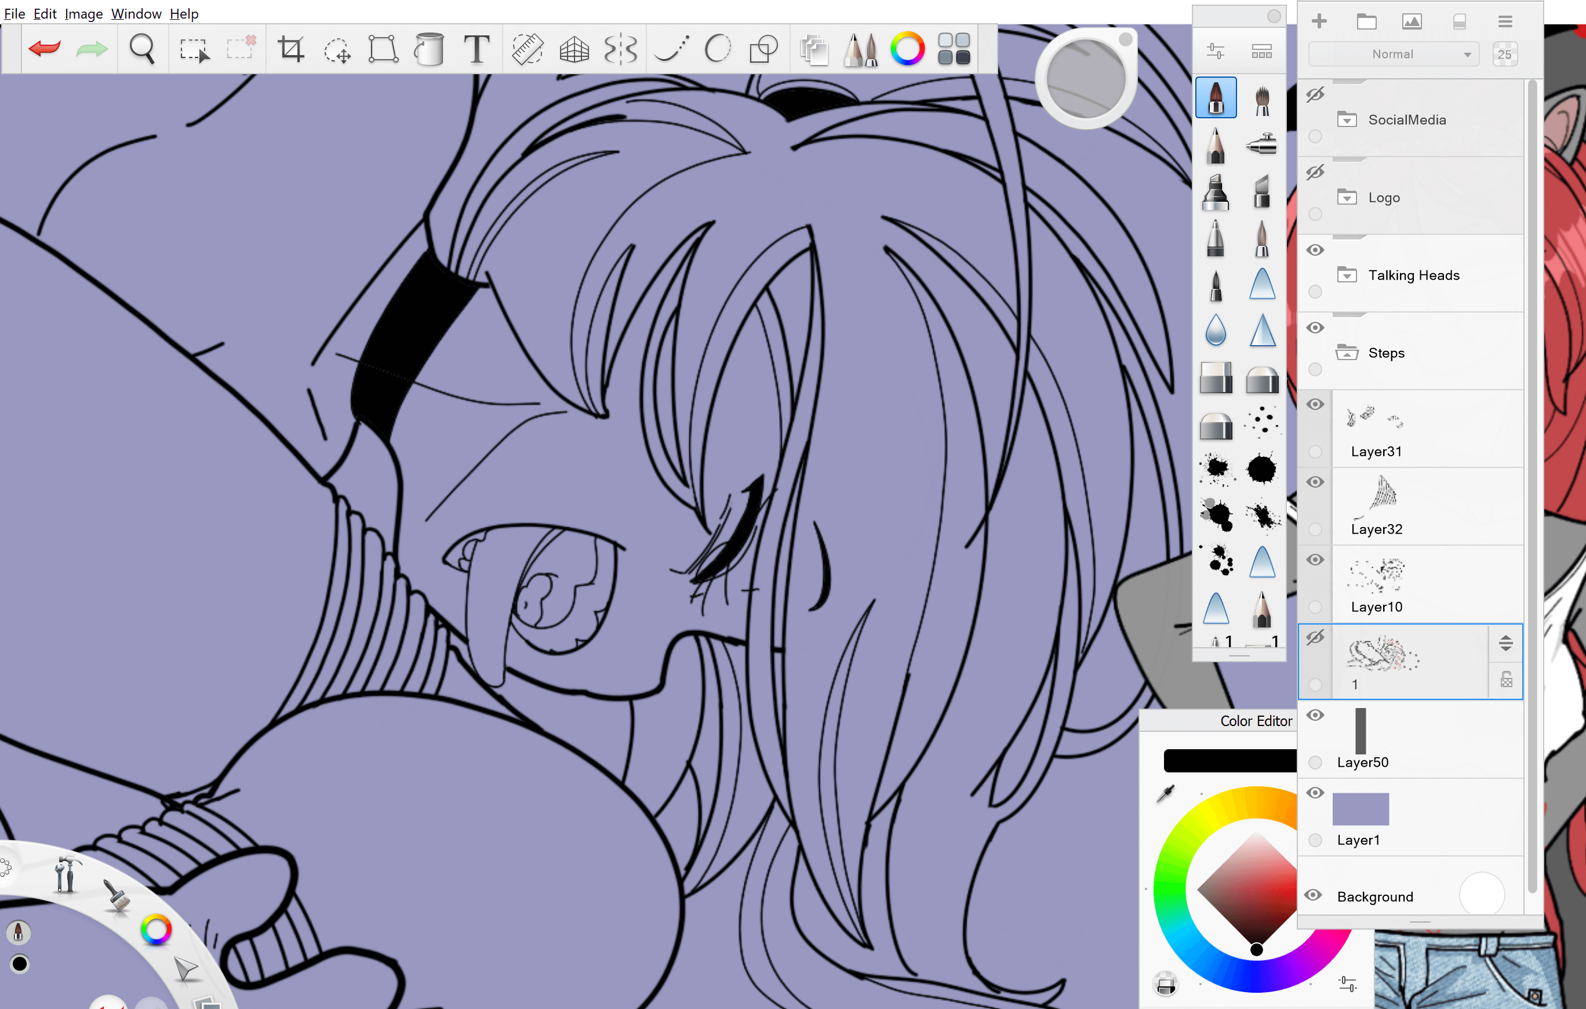Click the Background white color swatch
Screen dimensions: 1586x1009
tap(1482, 894)
